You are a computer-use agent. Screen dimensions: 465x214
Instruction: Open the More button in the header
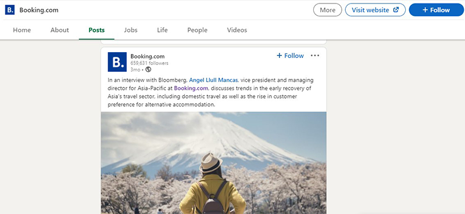pyautogui.click(x=327, y=10)
